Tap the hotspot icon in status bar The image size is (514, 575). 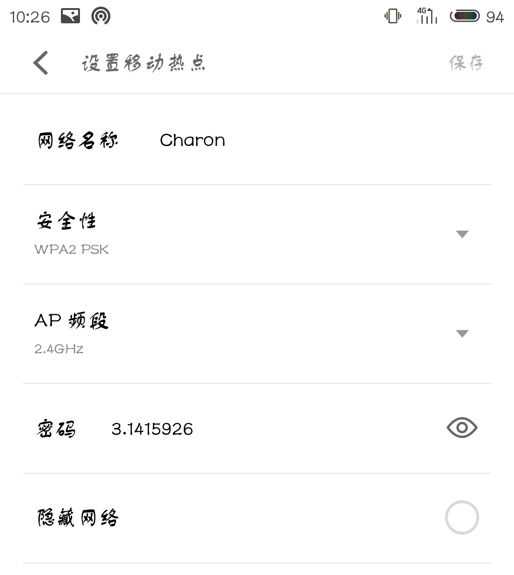(x=101, y=17)
